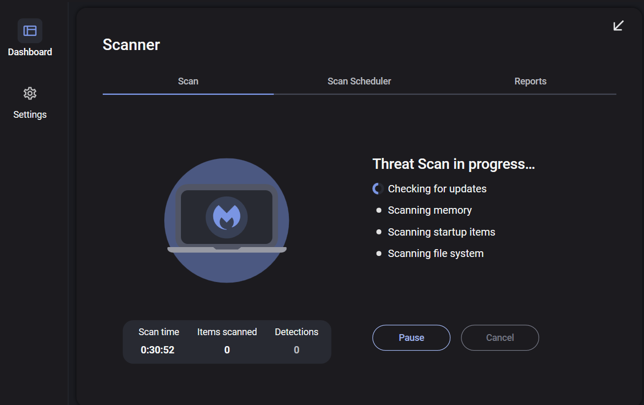The height and width of the screenshot is (405, 644).
Task: Click the "Items scanned" label
Action: coord(227,332)
